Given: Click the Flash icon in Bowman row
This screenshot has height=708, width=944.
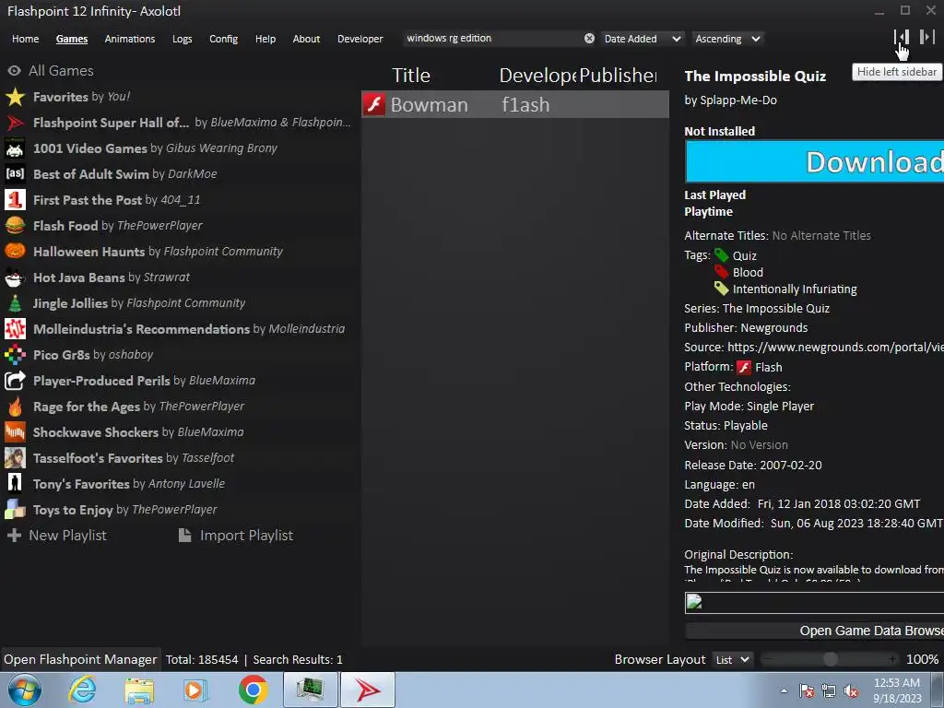Looking at the screenshot, I should click(x=374, y=105).
